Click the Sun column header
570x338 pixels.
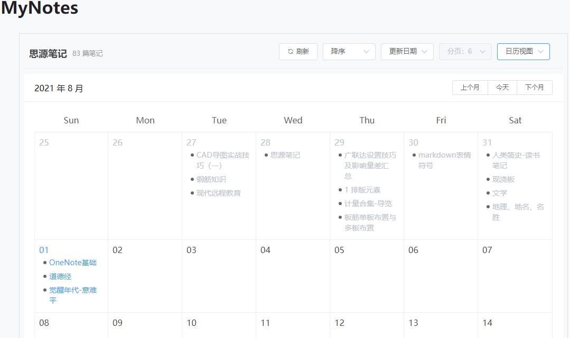coord(71,120)
